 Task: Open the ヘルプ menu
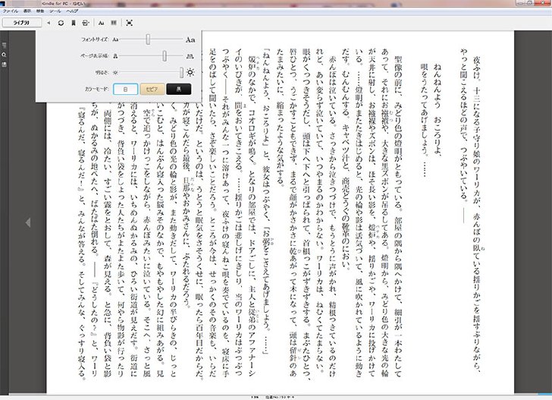[72, 11]
